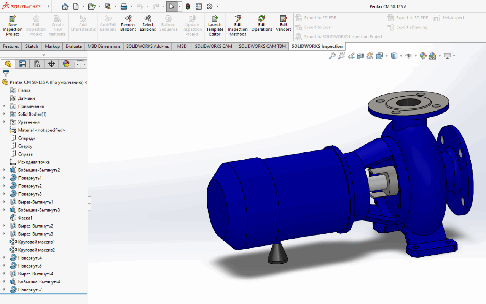486x304 pixels.
Task: Expand the SOLIDWORKS menu arrow
Action: click(48, 6)
